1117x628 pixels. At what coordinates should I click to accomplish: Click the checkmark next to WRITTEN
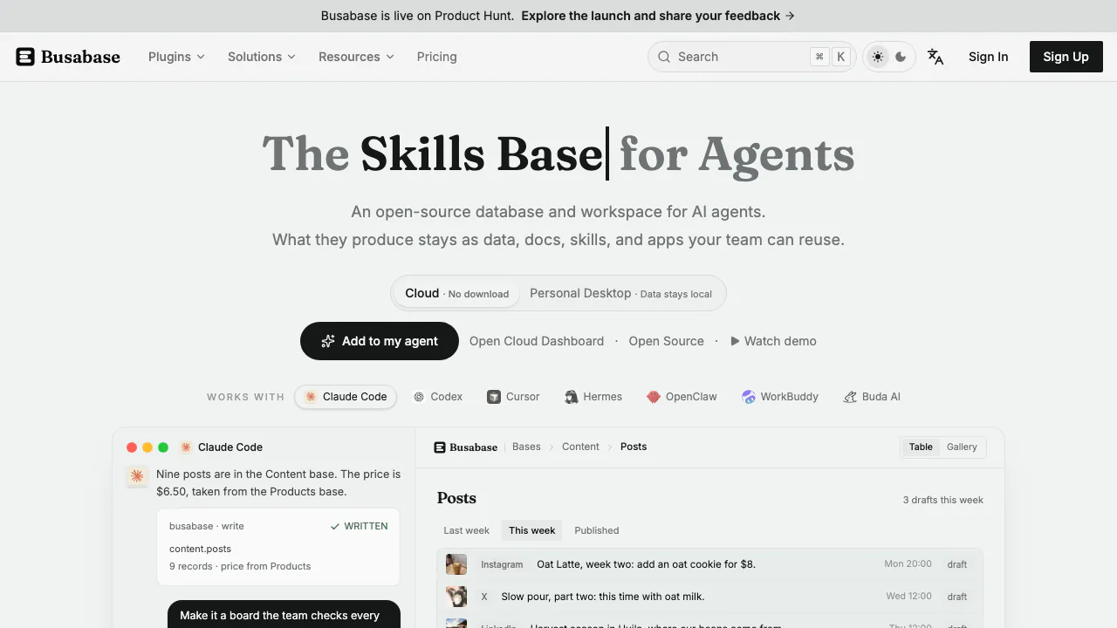pyautogui.click(x=335, y=527)
